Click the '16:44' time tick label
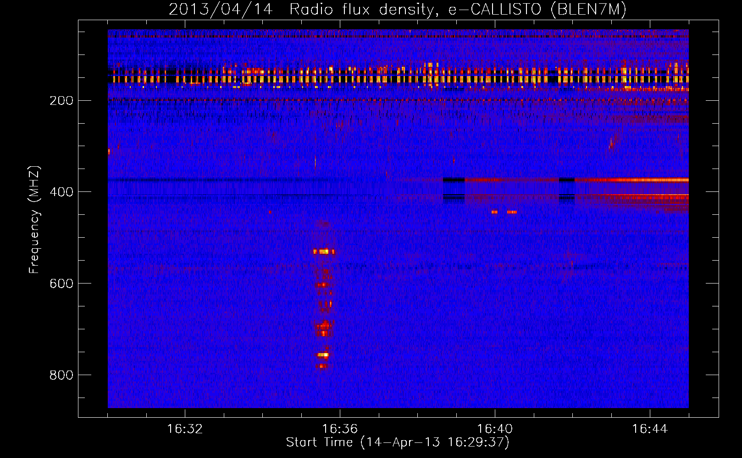Screen dimensions: 742x458 [x=650, y=429]
